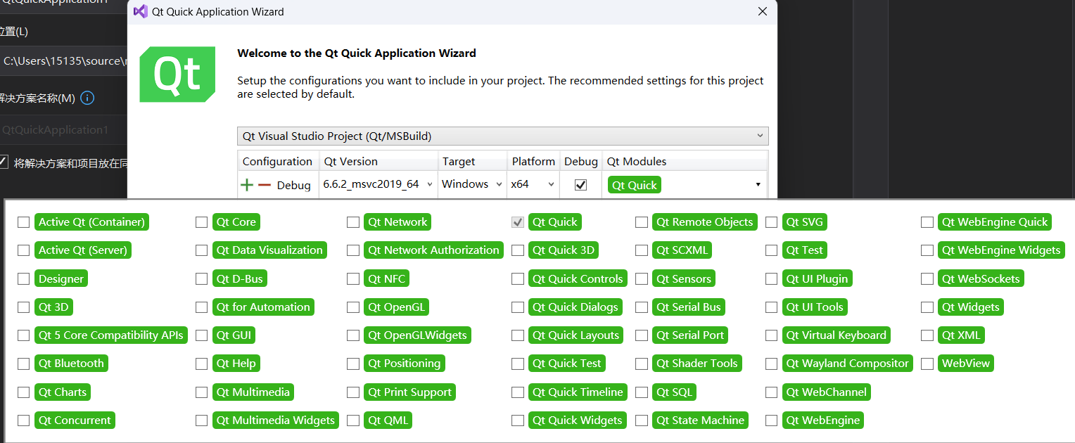This screenshot has height=443, width=1075.
Task: Click the green Qt logo
Action: (x=177, y=74)
